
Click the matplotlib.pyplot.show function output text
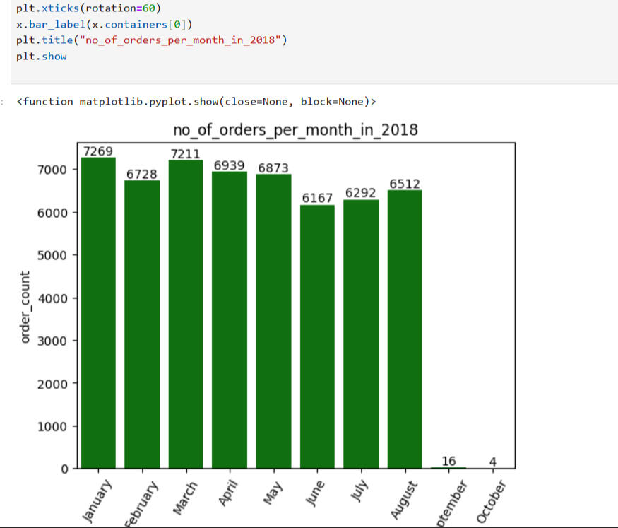pos(196,102)
